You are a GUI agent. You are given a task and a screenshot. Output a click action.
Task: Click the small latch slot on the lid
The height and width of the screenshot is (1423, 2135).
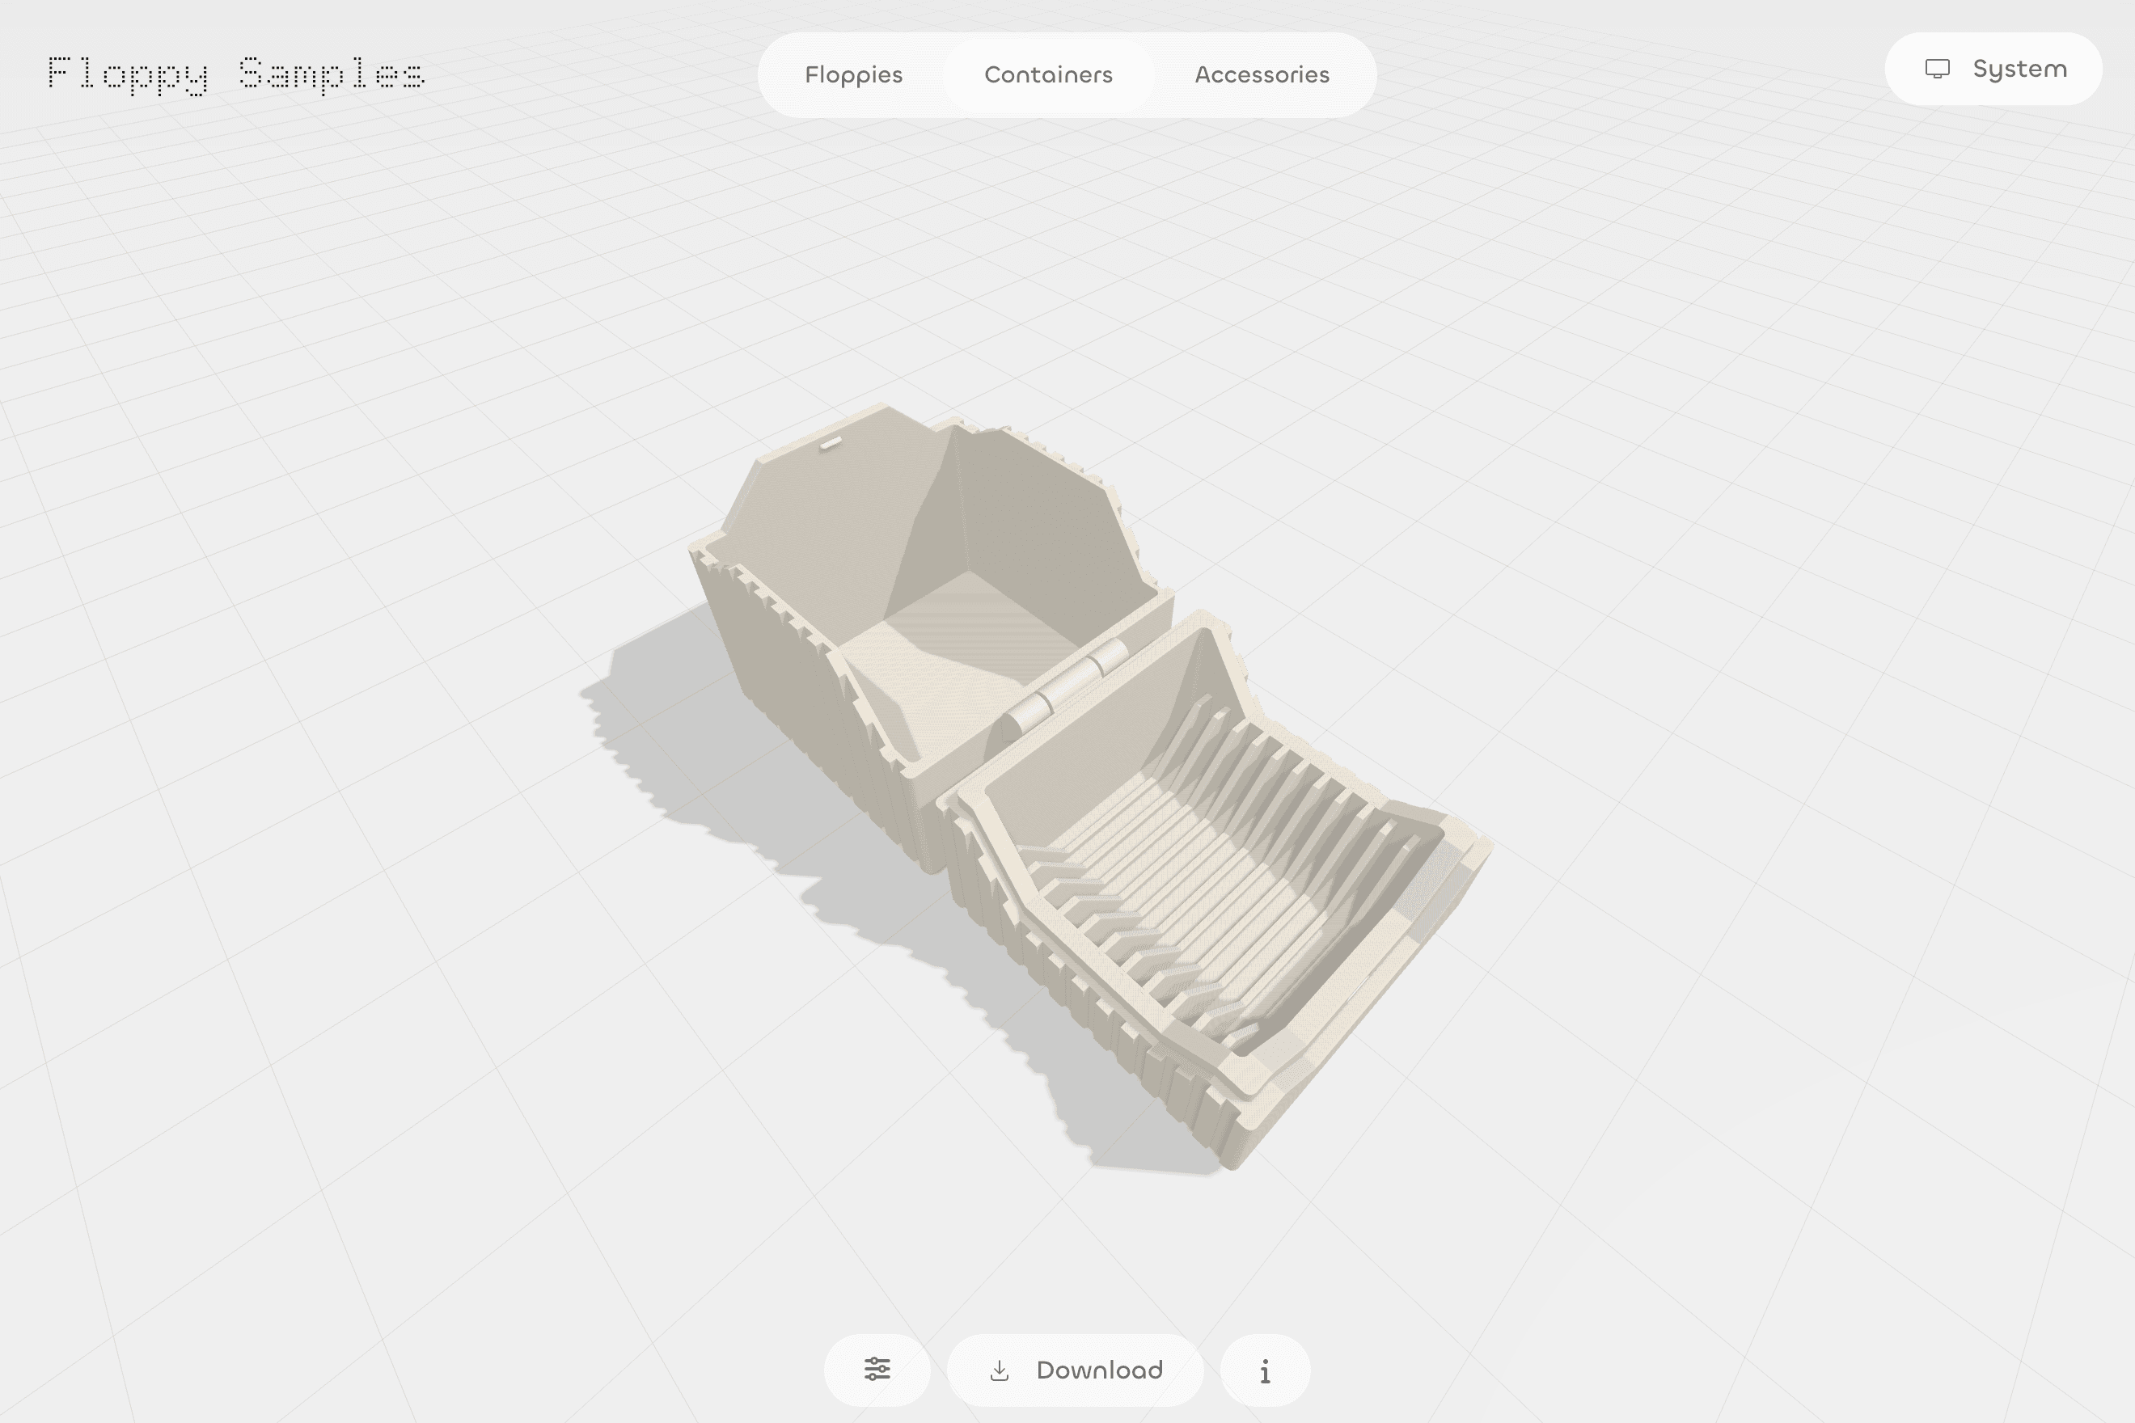coord(831,444)
